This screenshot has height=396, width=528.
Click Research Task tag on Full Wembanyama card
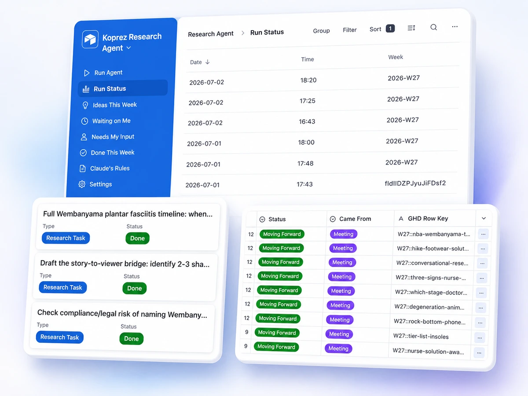[x=66, y=238]
